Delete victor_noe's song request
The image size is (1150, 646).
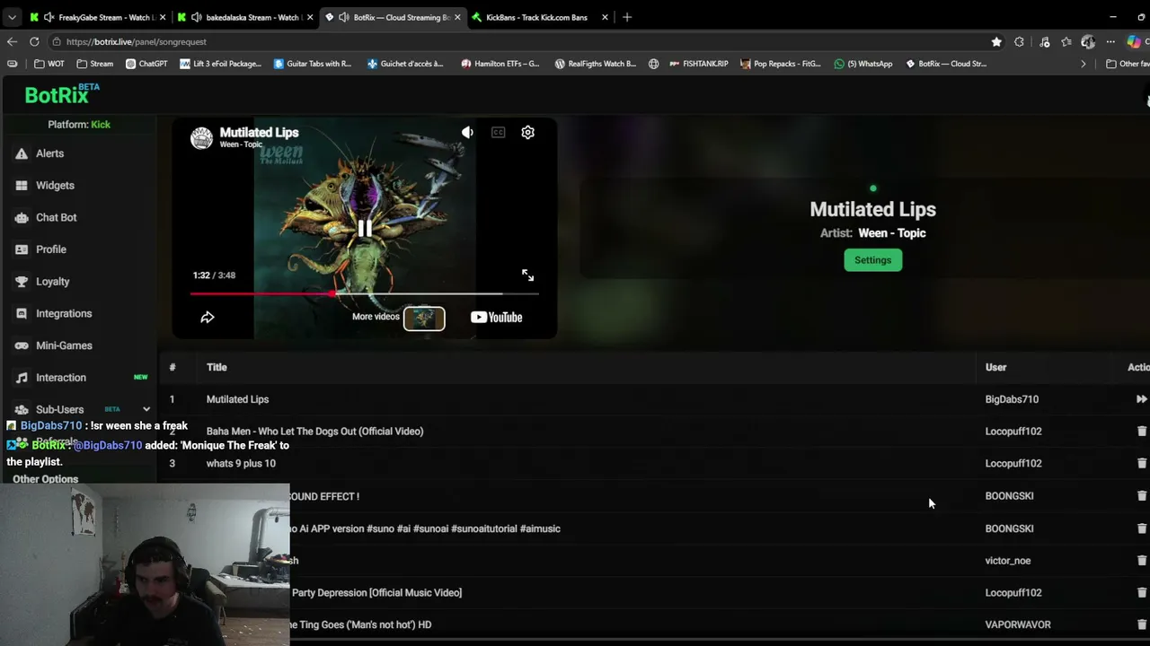pyautogui.click(x=1142, y=561)
